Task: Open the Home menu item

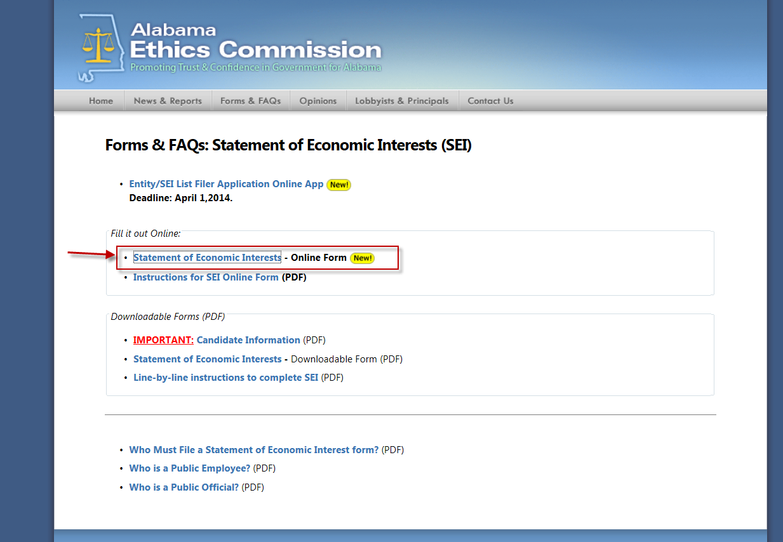Action: pos(101,101)
